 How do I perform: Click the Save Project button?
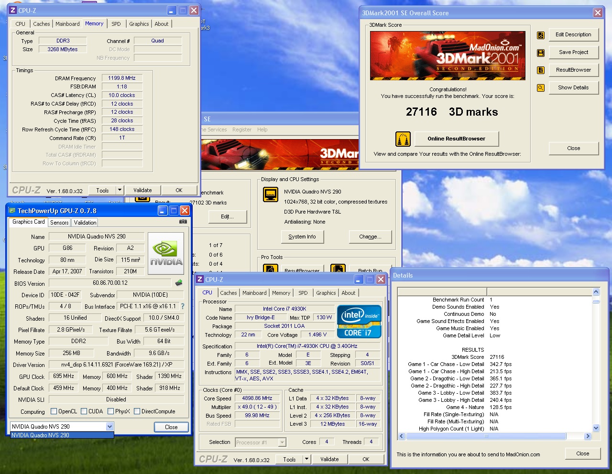coord(573,53)
